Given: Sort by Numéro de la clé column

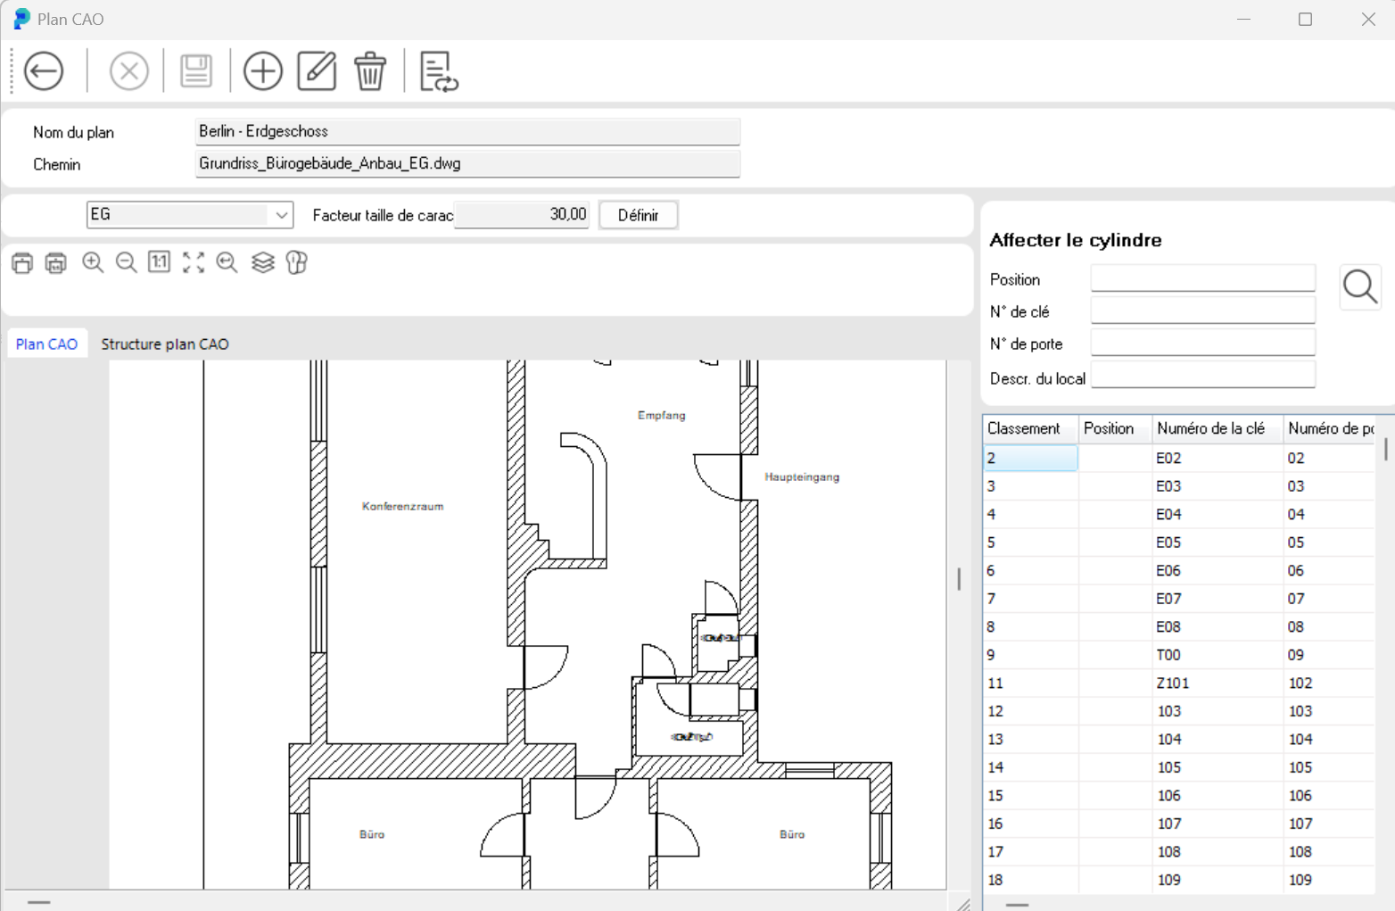Looking at the screenshot, I should [1210, 429].
